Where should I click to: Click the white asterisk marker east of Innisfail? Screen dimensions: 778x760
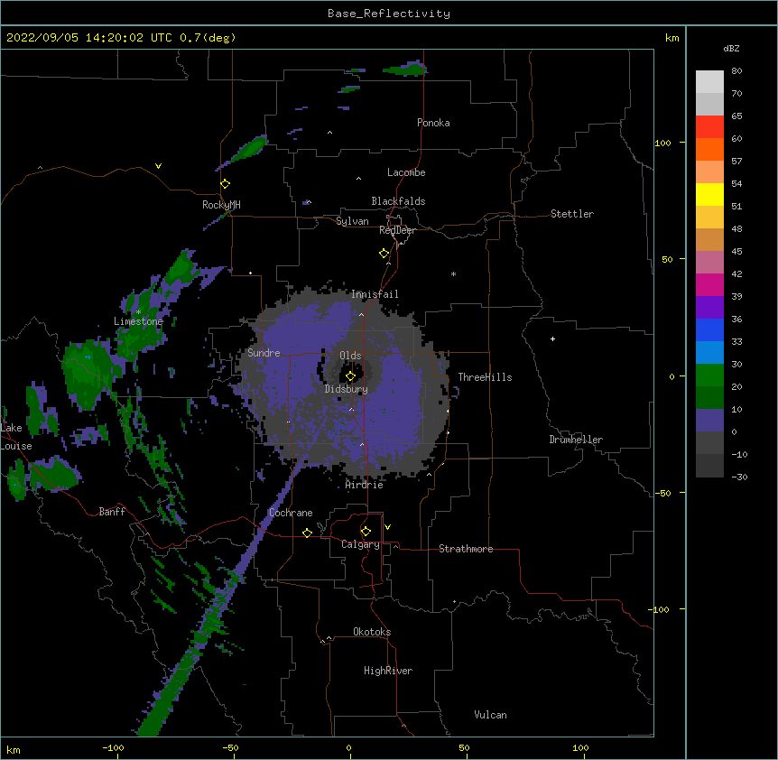453,273
